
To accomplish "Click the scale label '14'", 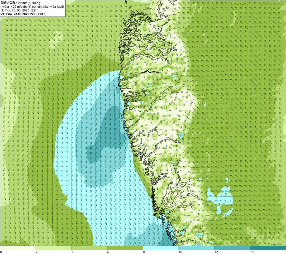I will tap(252, 252).
